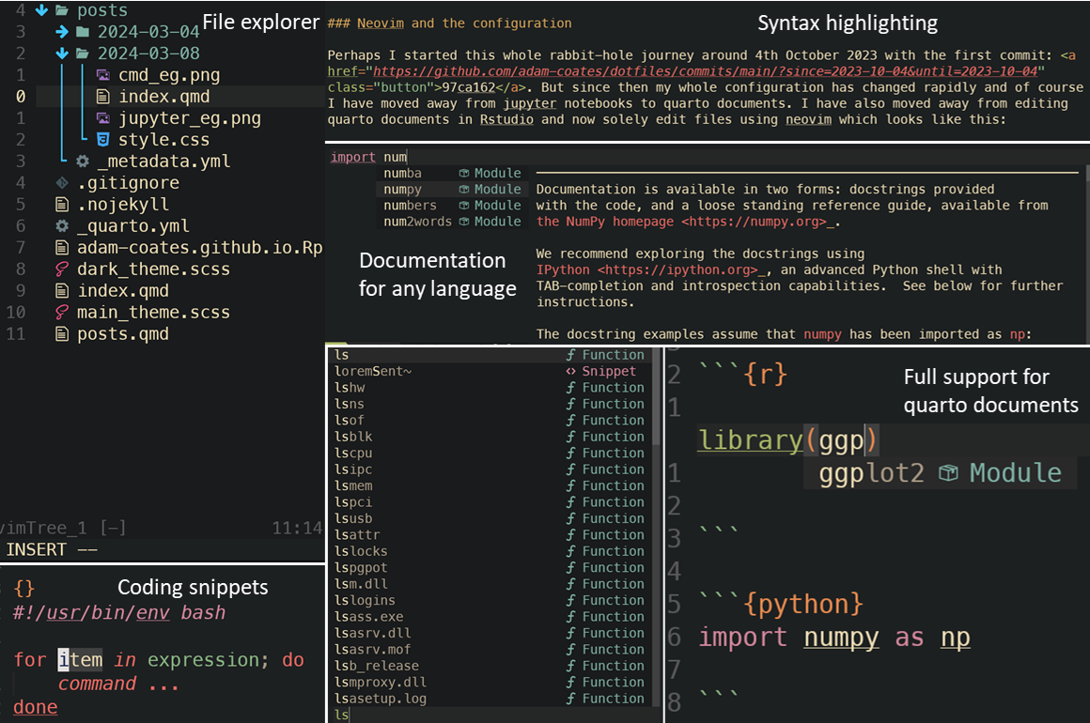Open posts.qmd file
The width and height of the screenshot is (1090, 723).
pyautogui.click(x=123, y=333)
